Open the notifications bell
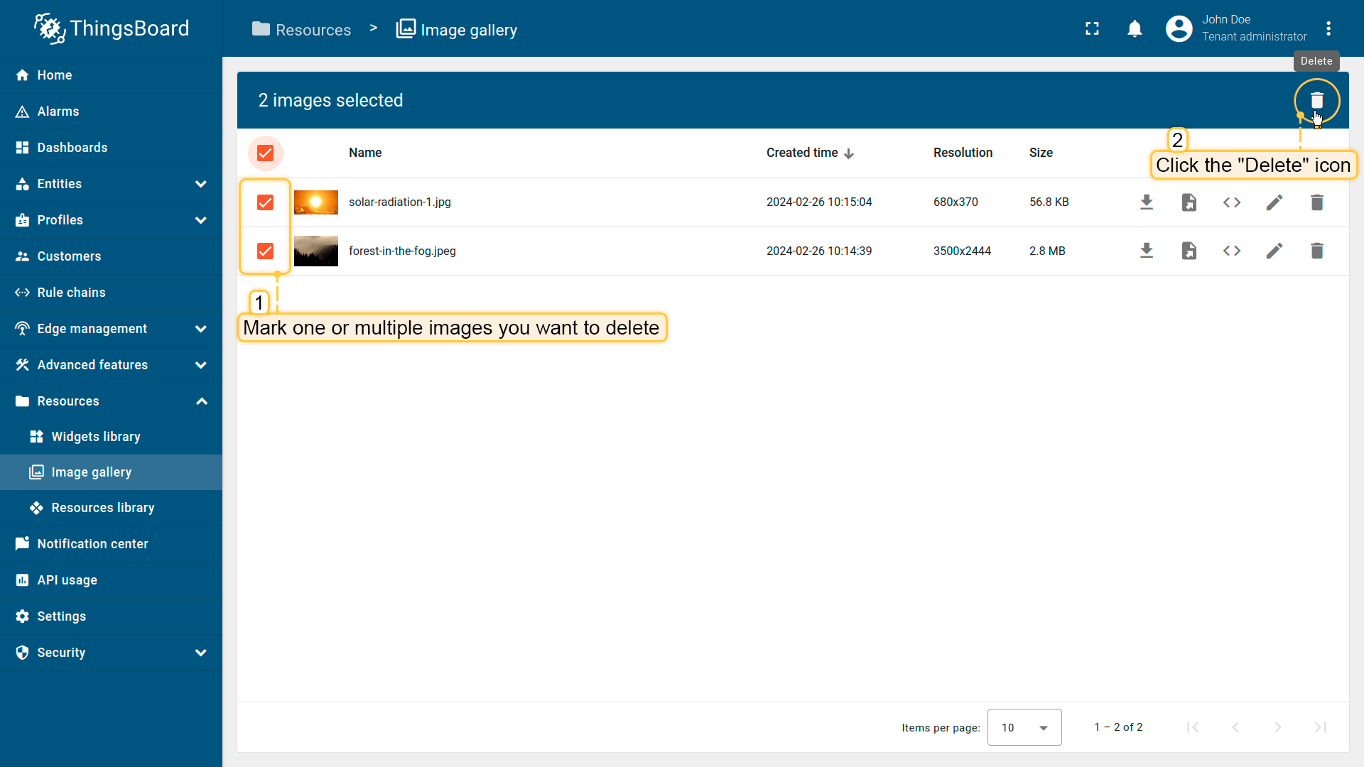 (1135, 28)
